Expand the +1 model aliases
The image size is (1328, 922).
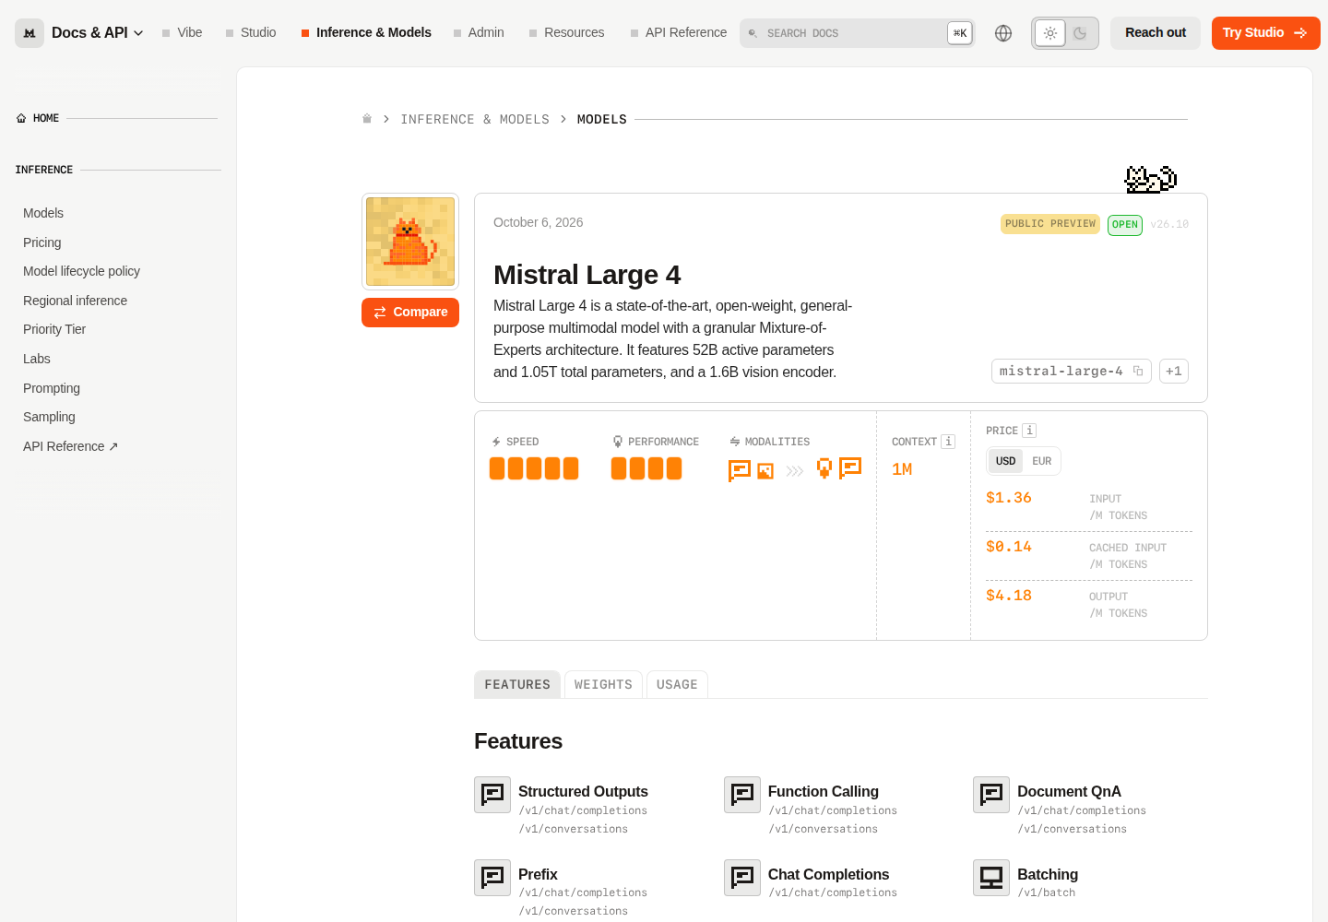pyautogui.click(x=1173, y=371)
